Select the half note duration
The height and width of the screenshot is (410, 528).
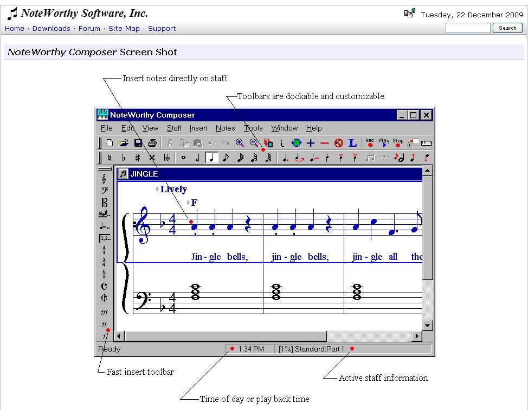pyautogui.click(x=198, y=158)
